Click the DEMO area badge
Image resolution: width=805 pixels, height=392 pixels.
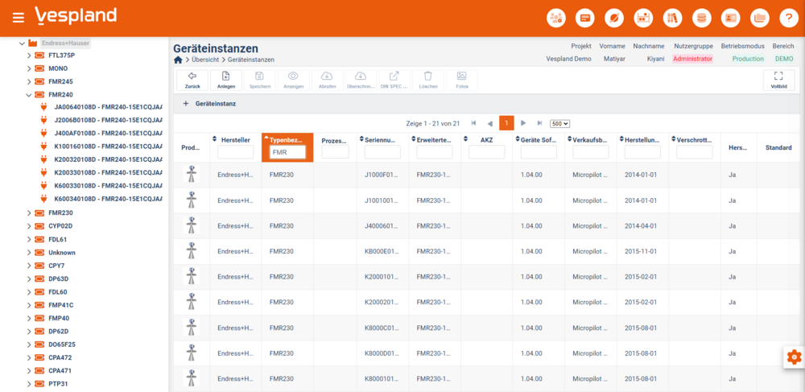click(784, 59)
